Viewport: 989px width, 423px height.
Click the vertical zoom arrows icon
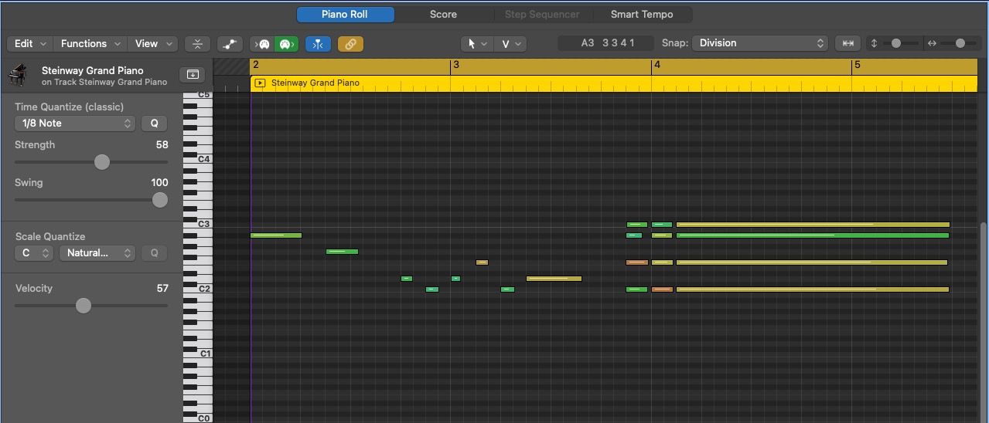[x=875, y=43]
